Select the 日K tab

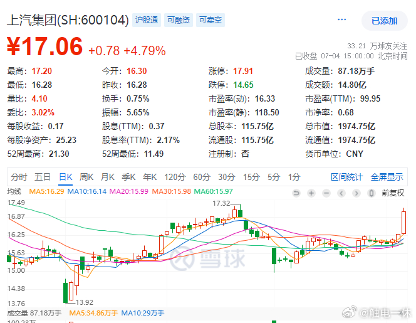click(x=66, y=177)
